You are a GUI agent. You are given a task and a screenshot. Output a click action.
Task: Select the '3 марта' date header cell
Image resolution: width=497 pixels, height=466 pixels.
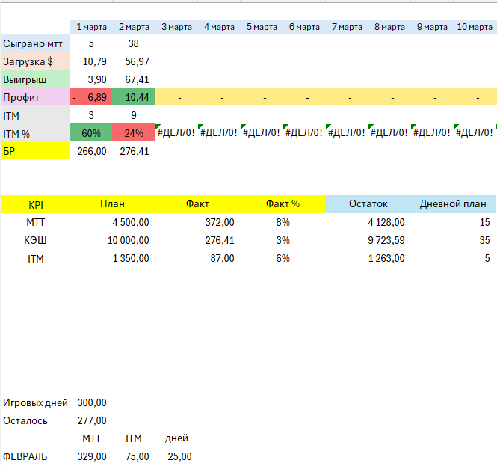tap(176, 27)
